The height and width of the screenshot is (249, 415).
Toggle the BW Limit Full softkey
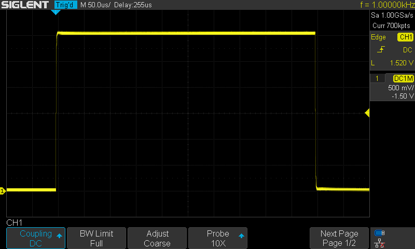[x=96, y=238]
